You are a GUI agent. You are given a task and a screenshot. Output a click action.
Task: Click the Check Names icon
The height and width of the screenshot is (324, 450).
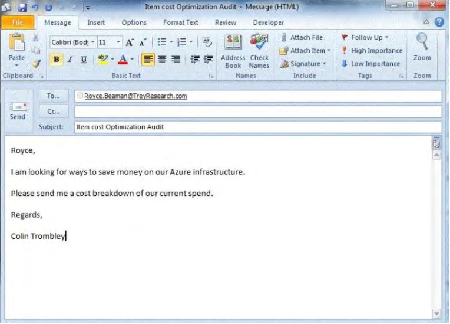259,51
